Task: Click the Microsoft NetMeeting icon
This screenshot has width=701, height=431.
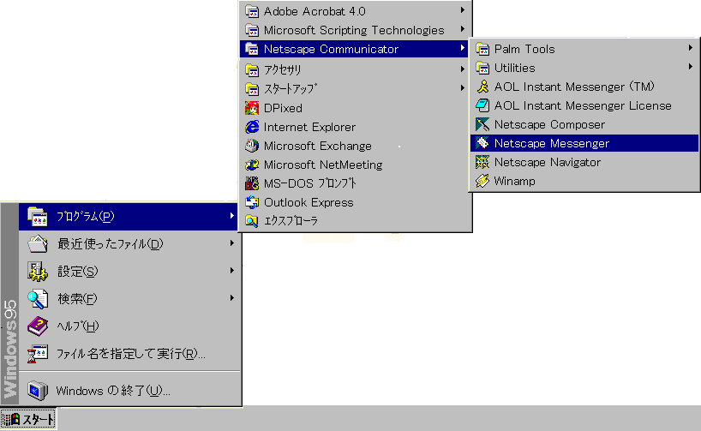Action: click(x=252, y=165)
